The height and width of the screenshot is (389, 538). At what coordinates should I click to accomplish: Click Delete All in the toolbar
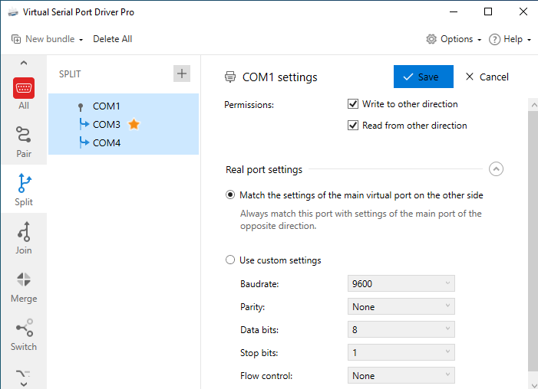click(x=113, y=39)
